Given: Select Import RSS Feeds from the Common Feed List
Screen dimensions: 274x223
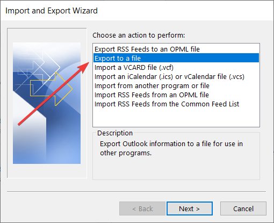Looking at the screenshot, I should [167, 104].
